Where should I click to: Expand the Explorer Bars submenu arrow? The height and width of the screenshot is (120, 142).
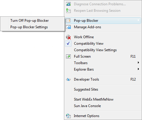coord(138,69)
